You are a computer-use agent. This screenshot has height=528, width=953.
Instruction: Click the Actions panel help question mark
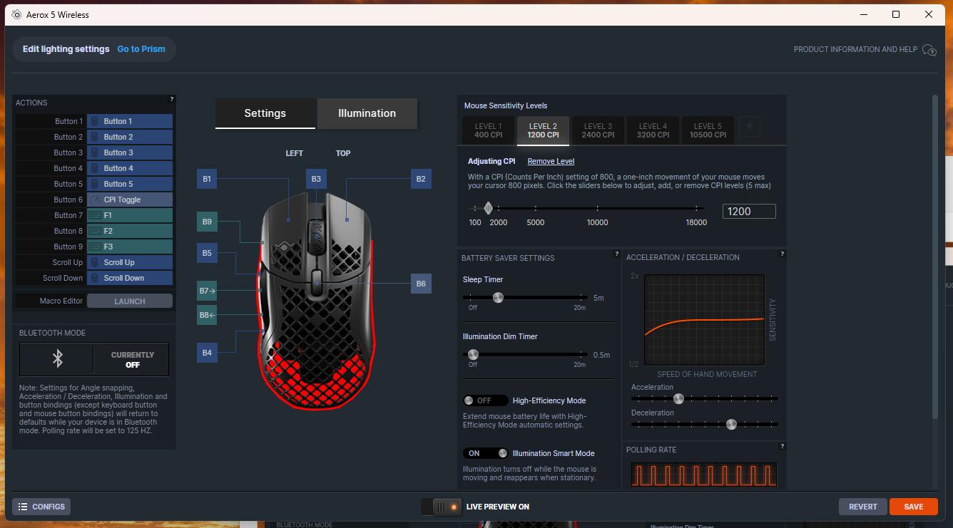click(x=171, y=100)
